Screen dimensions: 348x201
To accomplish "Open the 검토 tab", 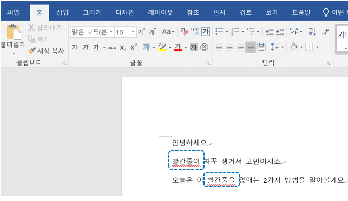I will pos(245,12).
